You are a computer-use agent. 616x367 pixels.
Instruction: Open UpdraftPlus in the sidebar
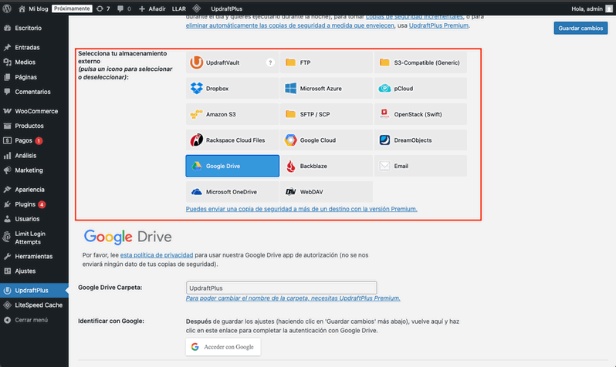pos(34,291)
